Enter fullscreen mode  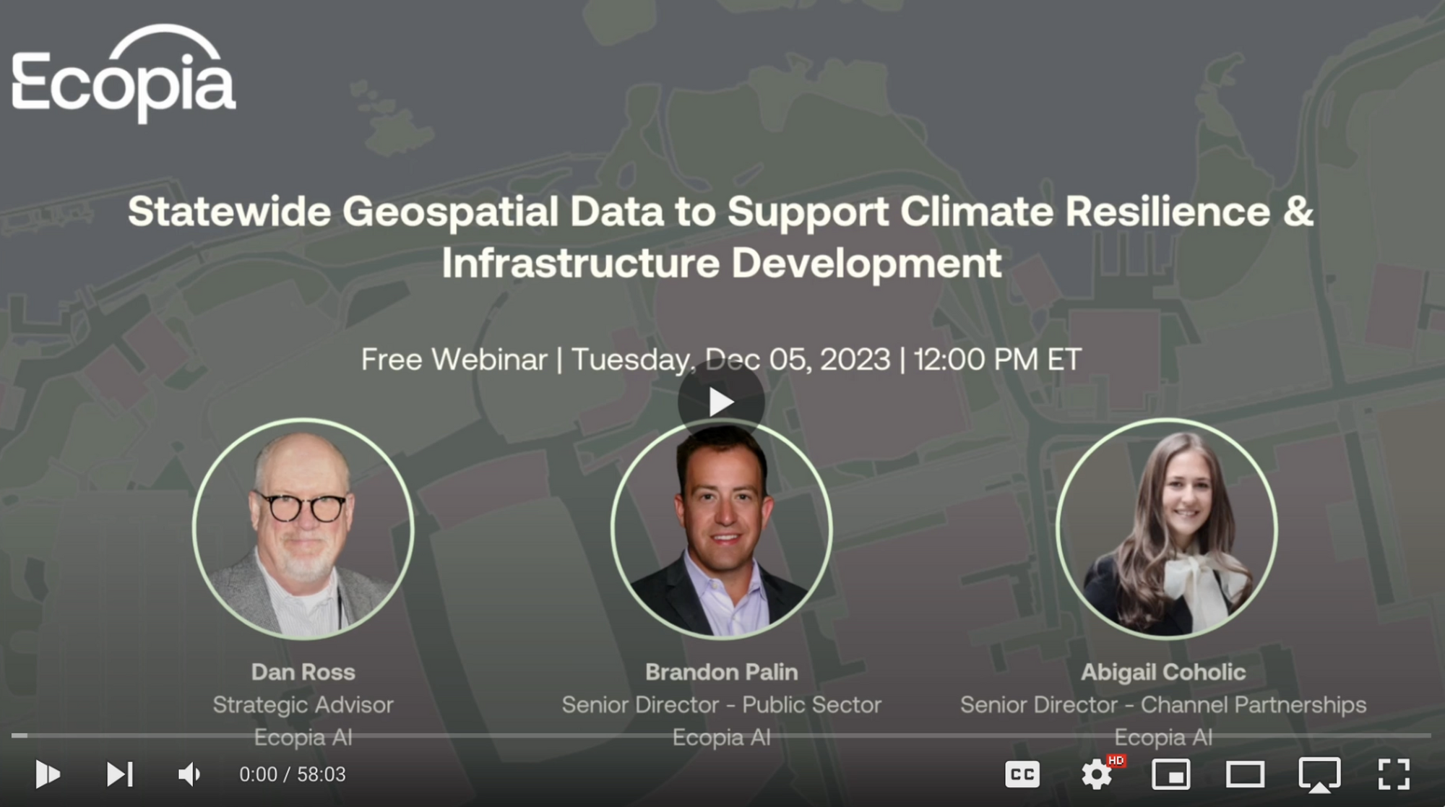click(x=1394, y=774)
